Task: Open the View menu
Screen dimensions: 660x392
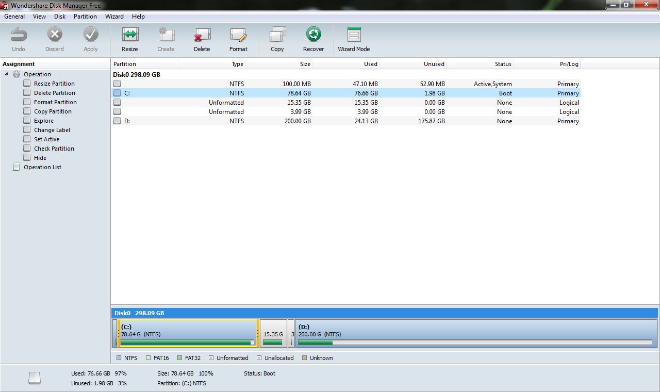Action: (x=40, y=17)
